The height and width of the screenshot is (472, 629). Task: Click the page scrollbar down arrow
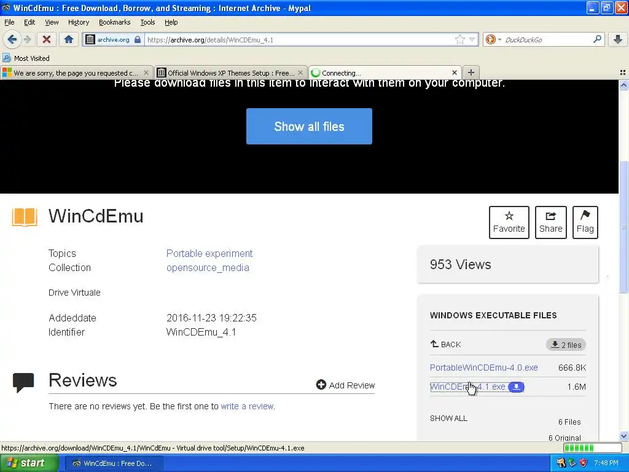point(623,436)
